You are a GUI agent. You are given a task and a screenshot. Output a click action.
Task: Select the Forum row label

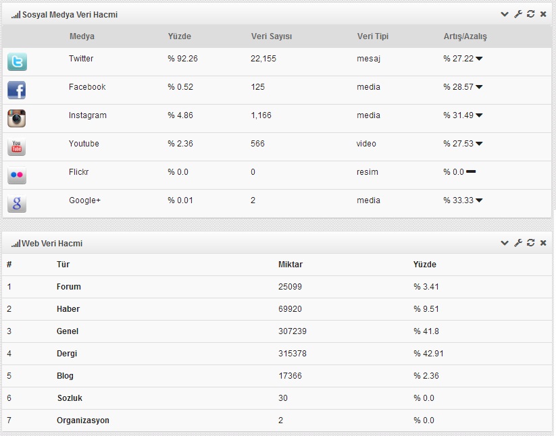click(68, 287)
